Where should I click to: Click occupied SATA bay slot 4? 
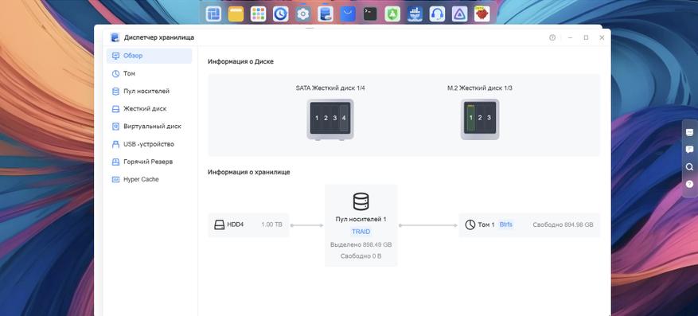coord(344,119)
